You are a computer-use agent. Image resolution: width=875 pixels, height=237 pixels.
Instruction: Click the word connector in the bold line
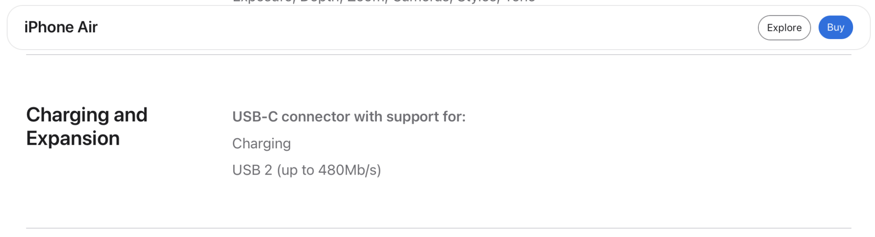[x=315, y=117]
